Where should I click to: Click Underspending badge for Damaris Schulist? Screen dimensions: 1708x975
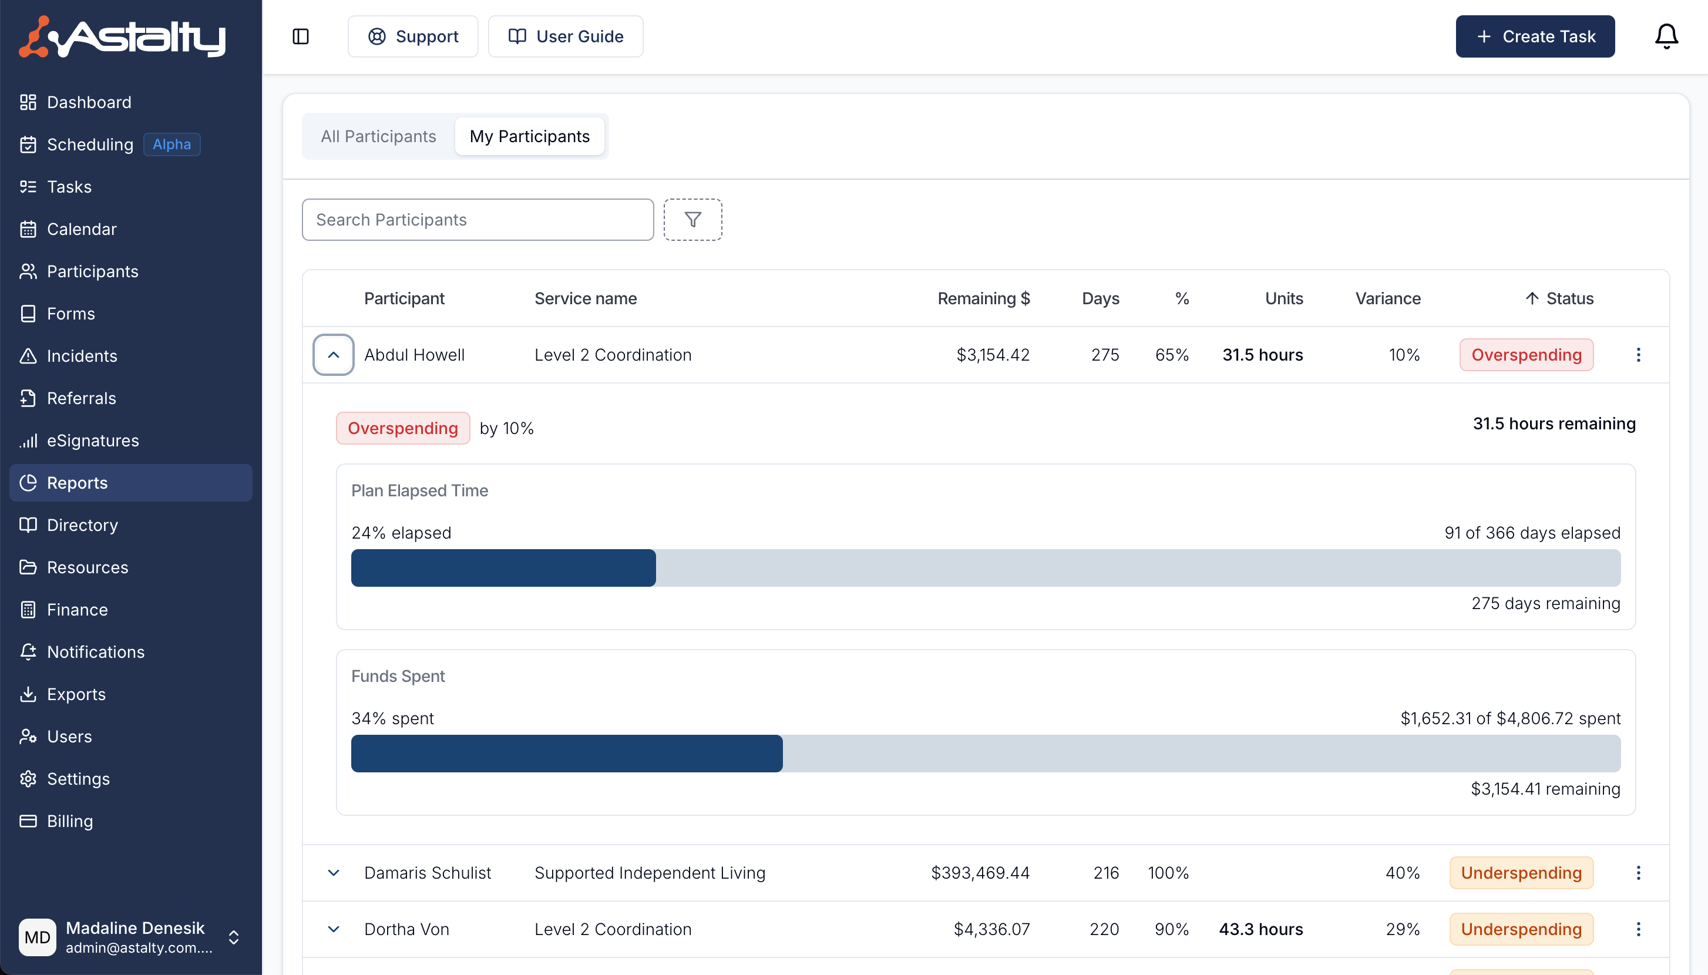(x=1521, y=873)
